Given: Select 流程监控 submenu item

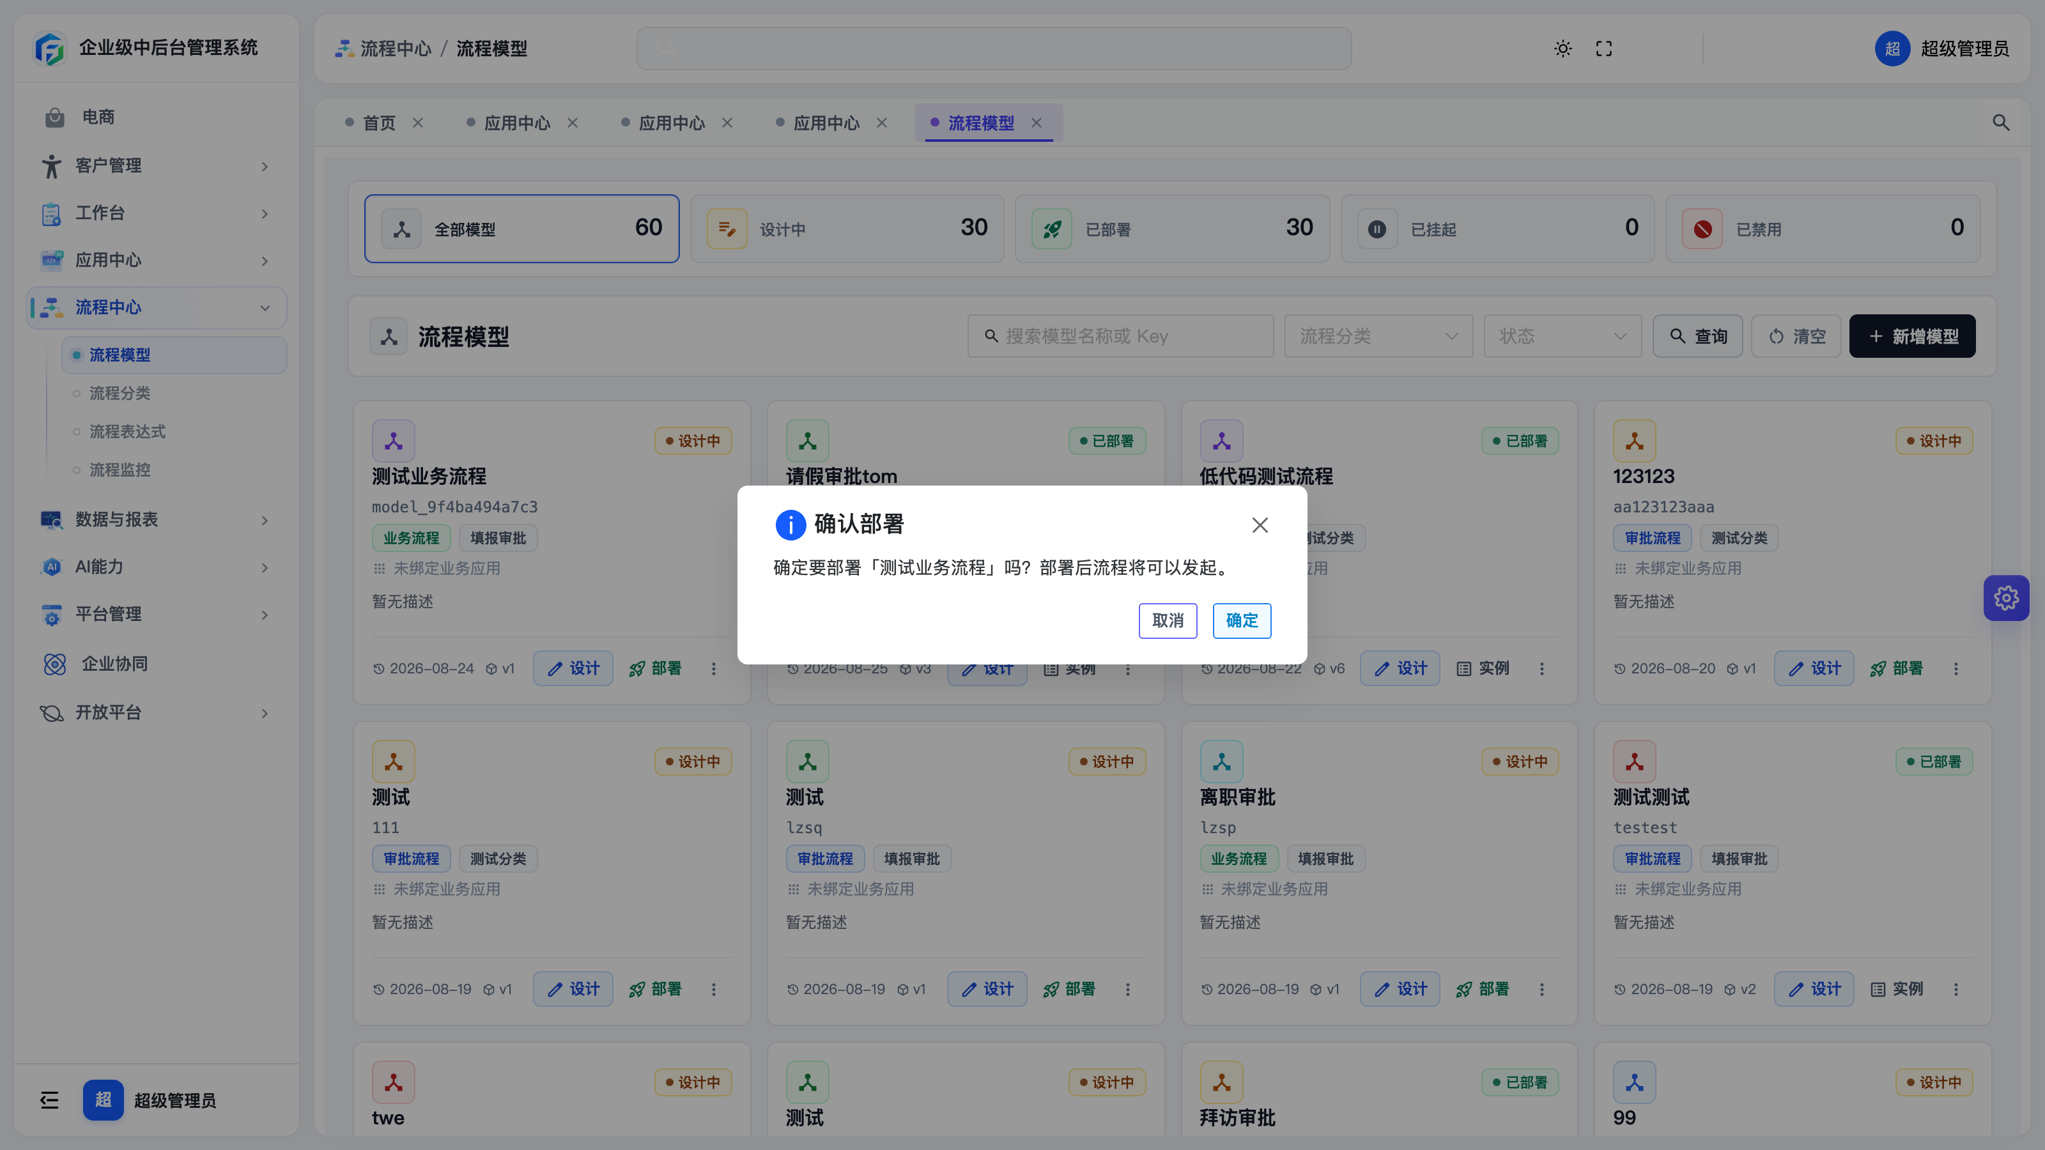Looking at the screenshot, I should [174, 470].
